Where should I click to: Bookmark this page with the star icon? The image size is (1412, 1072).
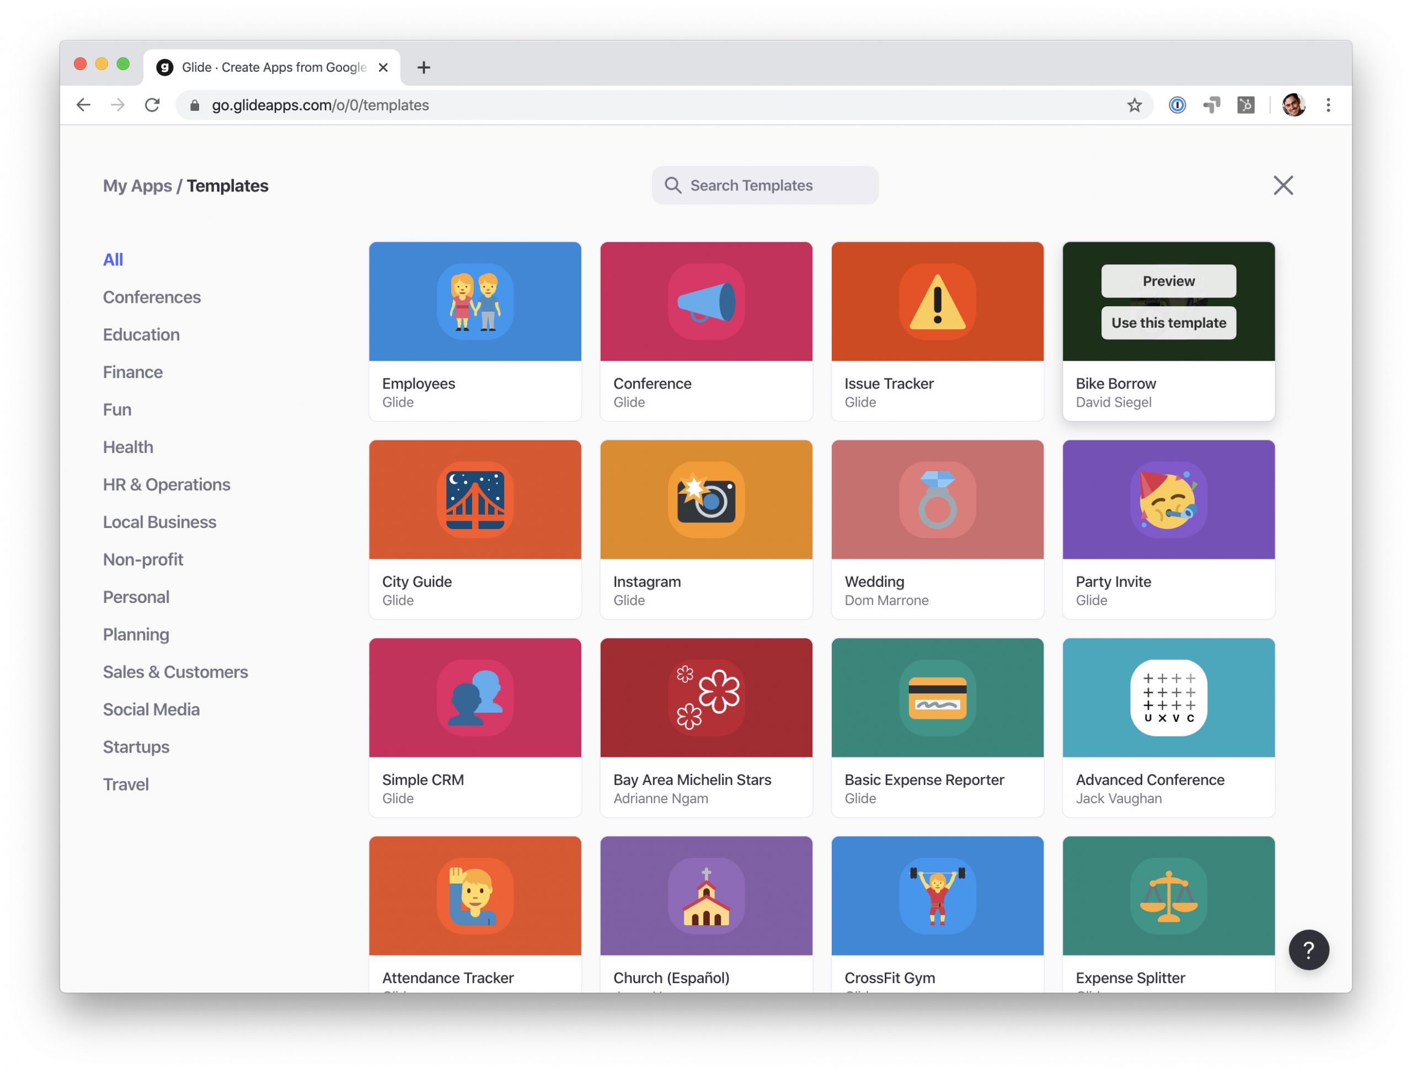[1133, 105]
